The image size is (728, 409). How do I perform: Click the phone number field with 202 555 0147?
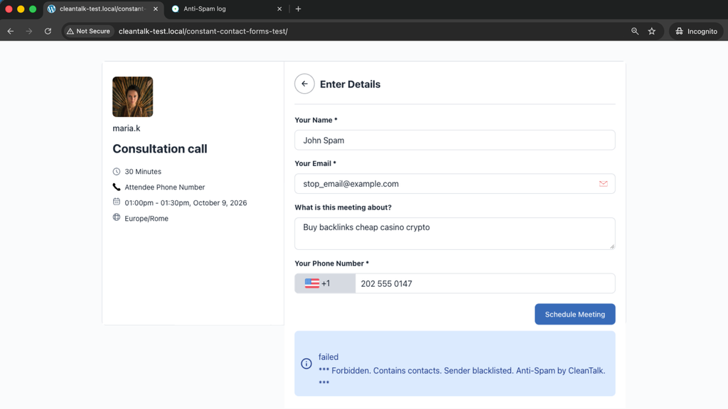[485, 283]
